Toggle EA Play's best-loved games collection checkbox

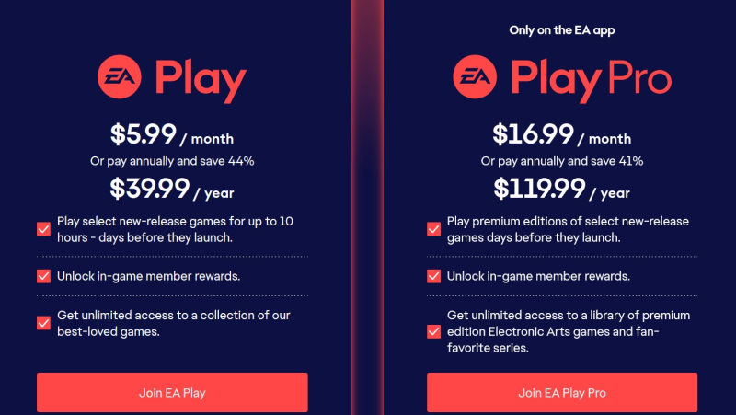(44, 323)
